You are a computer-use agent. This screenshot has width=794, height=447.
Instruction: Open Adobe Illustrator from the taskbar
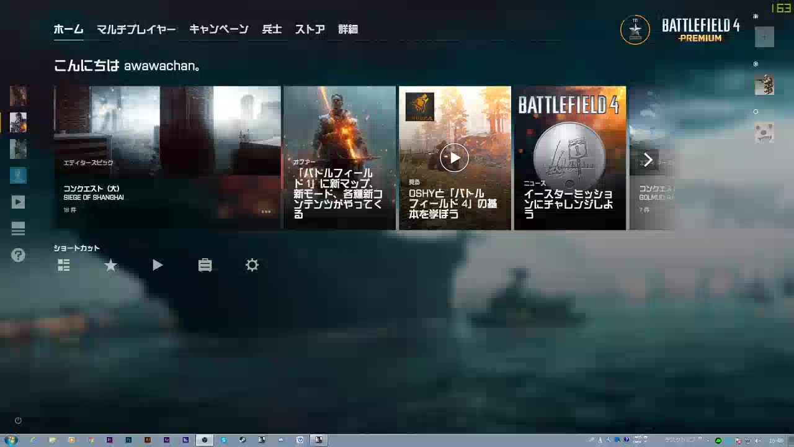point(148,440)
